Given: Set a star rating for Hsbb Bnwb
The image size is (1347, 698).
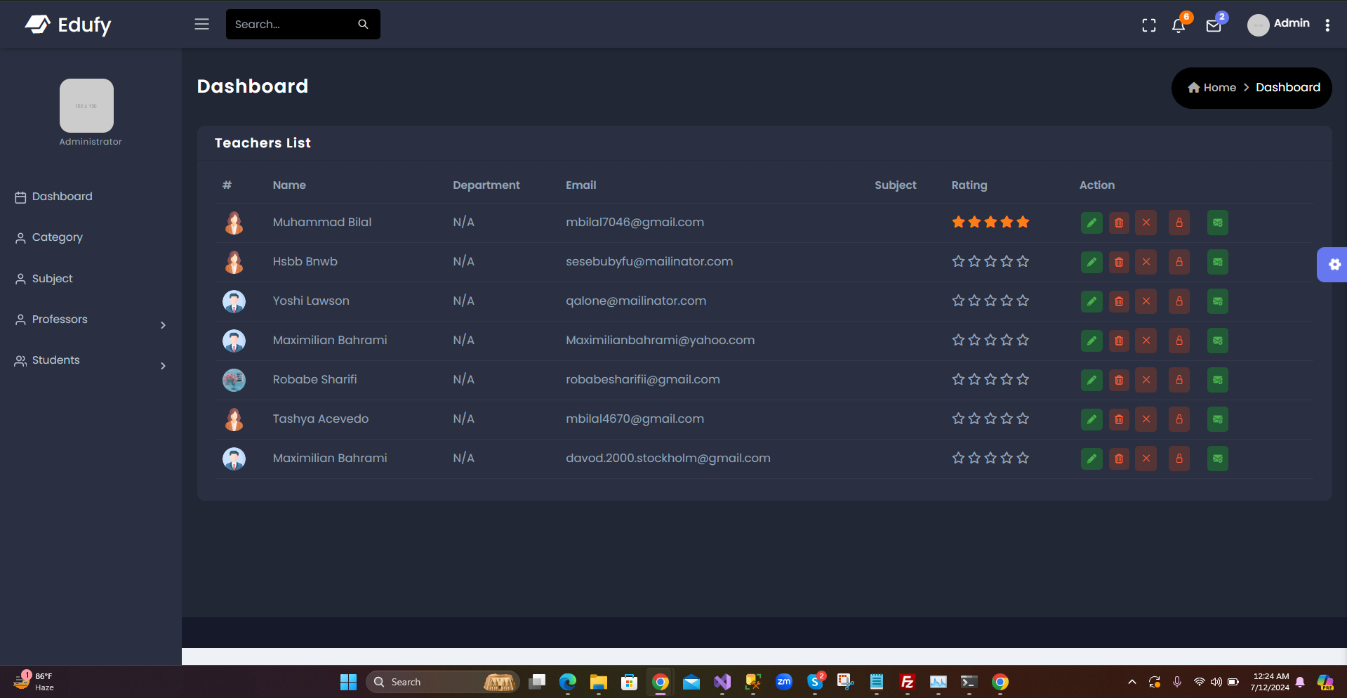Looking at the screenshot, I should coord(990,261).
